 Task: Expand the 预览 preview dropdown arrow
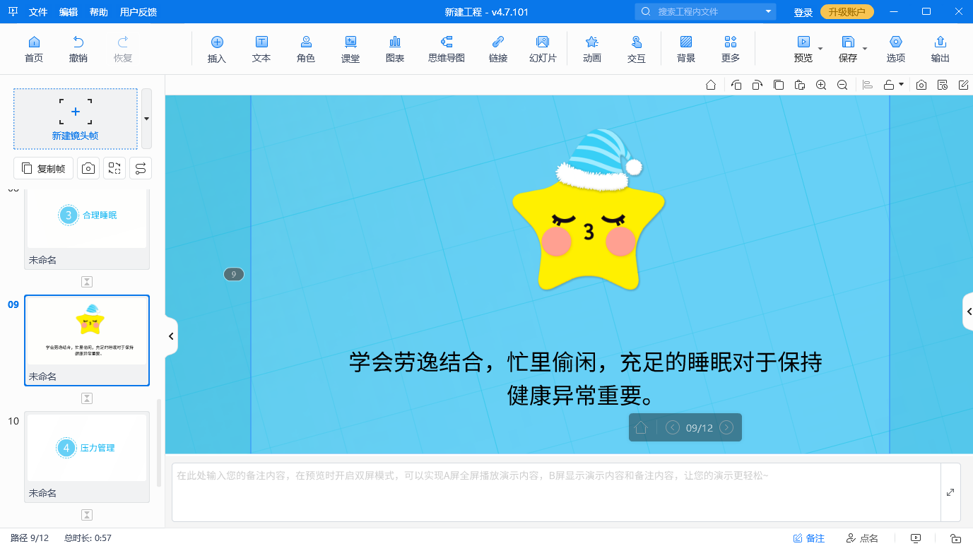(x=820, y=49)
